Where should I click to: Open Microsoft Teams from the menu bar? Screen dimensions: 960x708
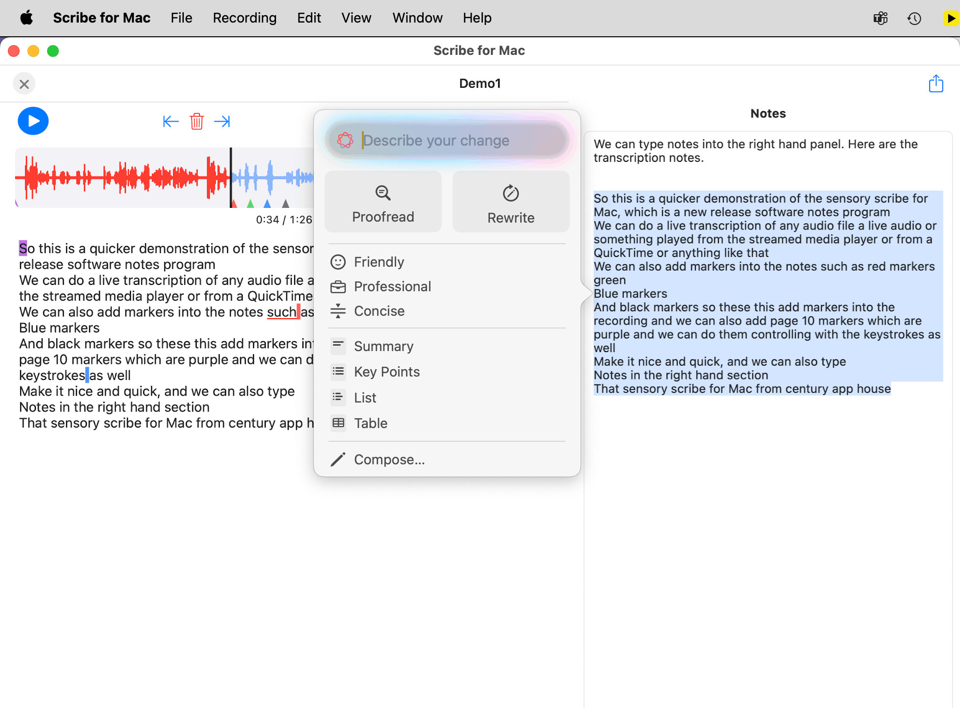(x=880, y=18)
